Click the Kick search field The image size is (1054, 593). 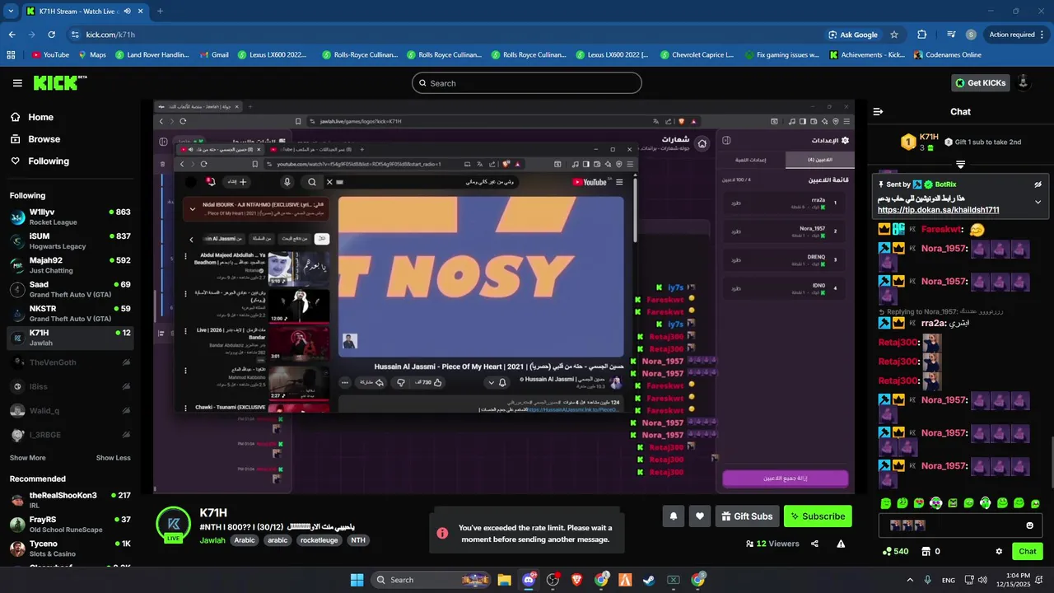527,83
